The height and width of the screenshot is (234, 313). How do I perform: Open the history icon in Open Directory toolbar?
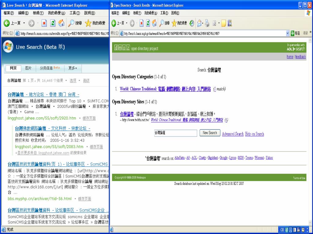[192, 23]
